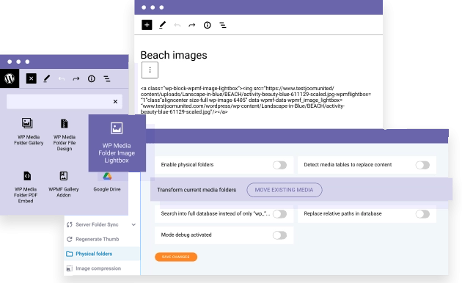Click the MOVE EXISTING MEDIA button
462x283 pixels.
pos(285,190)
